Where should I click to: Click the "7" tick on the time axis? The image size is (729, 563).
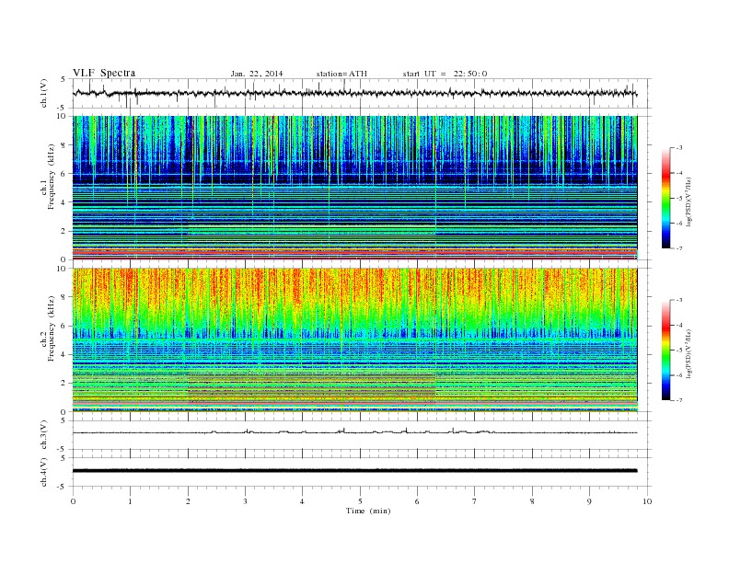click(x=475, y=501)
